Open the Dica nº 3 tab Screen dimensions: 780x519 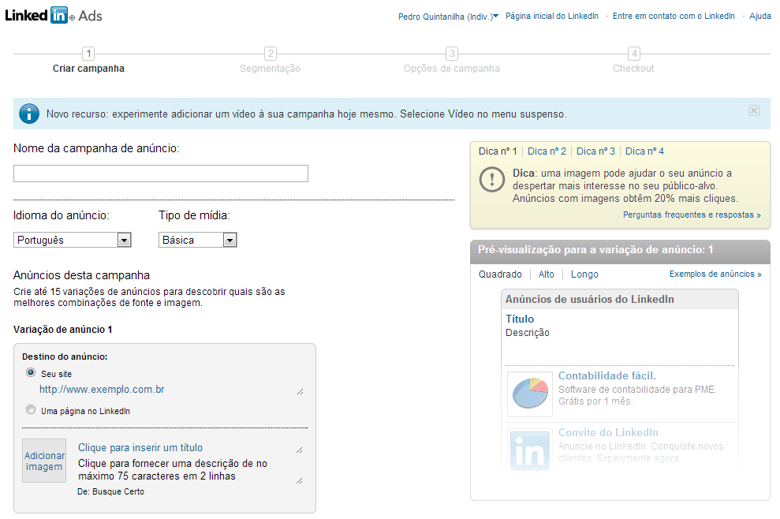pyautogui.click(x=595, y=151)
